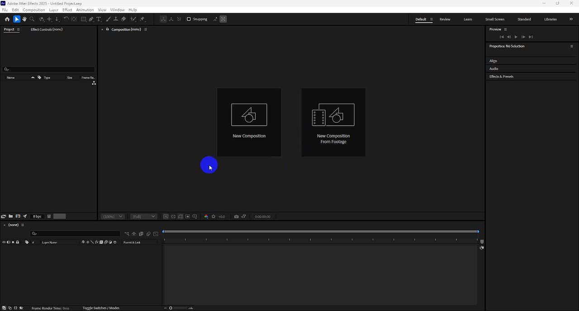Pick the Pen tool
The image size is (579, 311).
tap(91, 19)
